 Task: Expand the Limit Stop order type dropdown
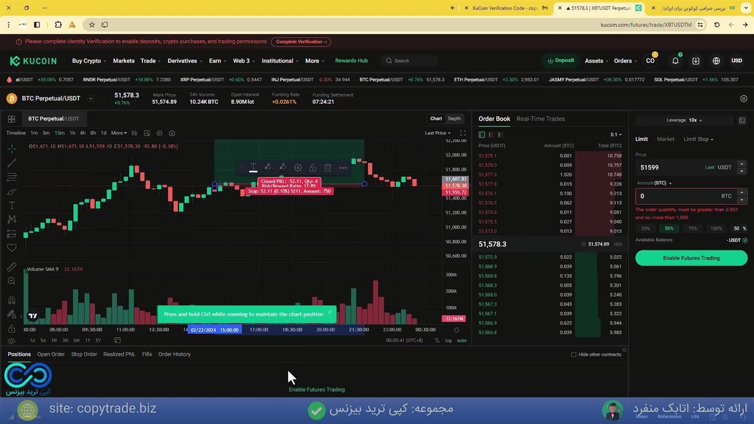click(x=698, y=139)
